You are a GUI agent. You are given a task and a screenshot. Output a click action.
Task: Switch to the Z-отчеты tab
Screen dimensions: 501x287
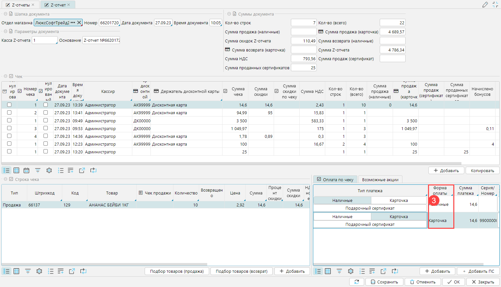pyautogui.click(x=20, y=5)
